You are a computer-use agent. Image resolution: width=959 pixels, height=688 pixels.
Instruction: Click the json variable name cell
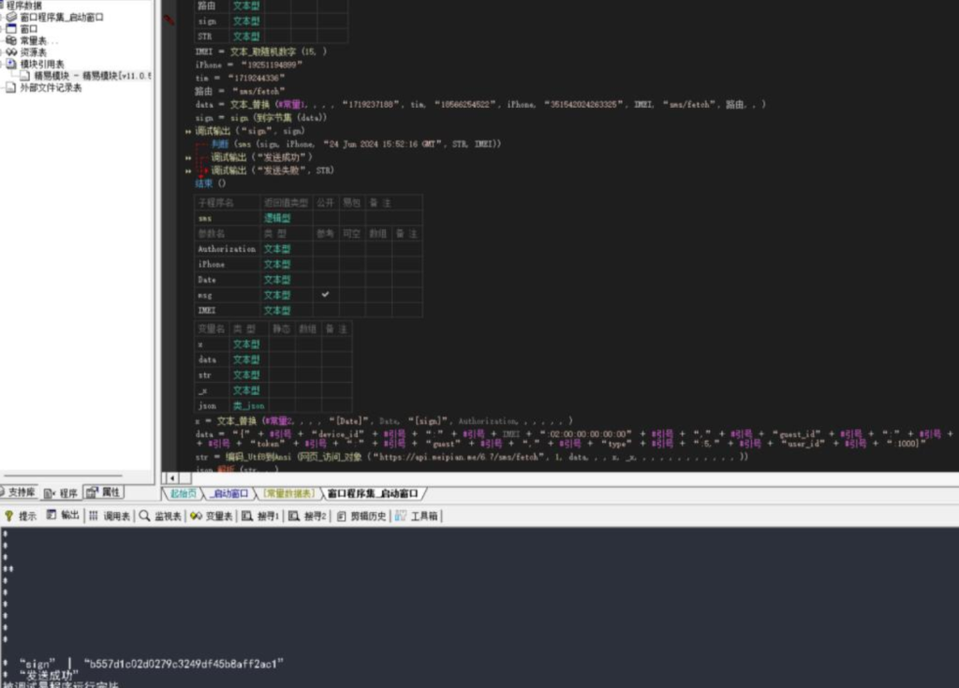coord(212,405)
